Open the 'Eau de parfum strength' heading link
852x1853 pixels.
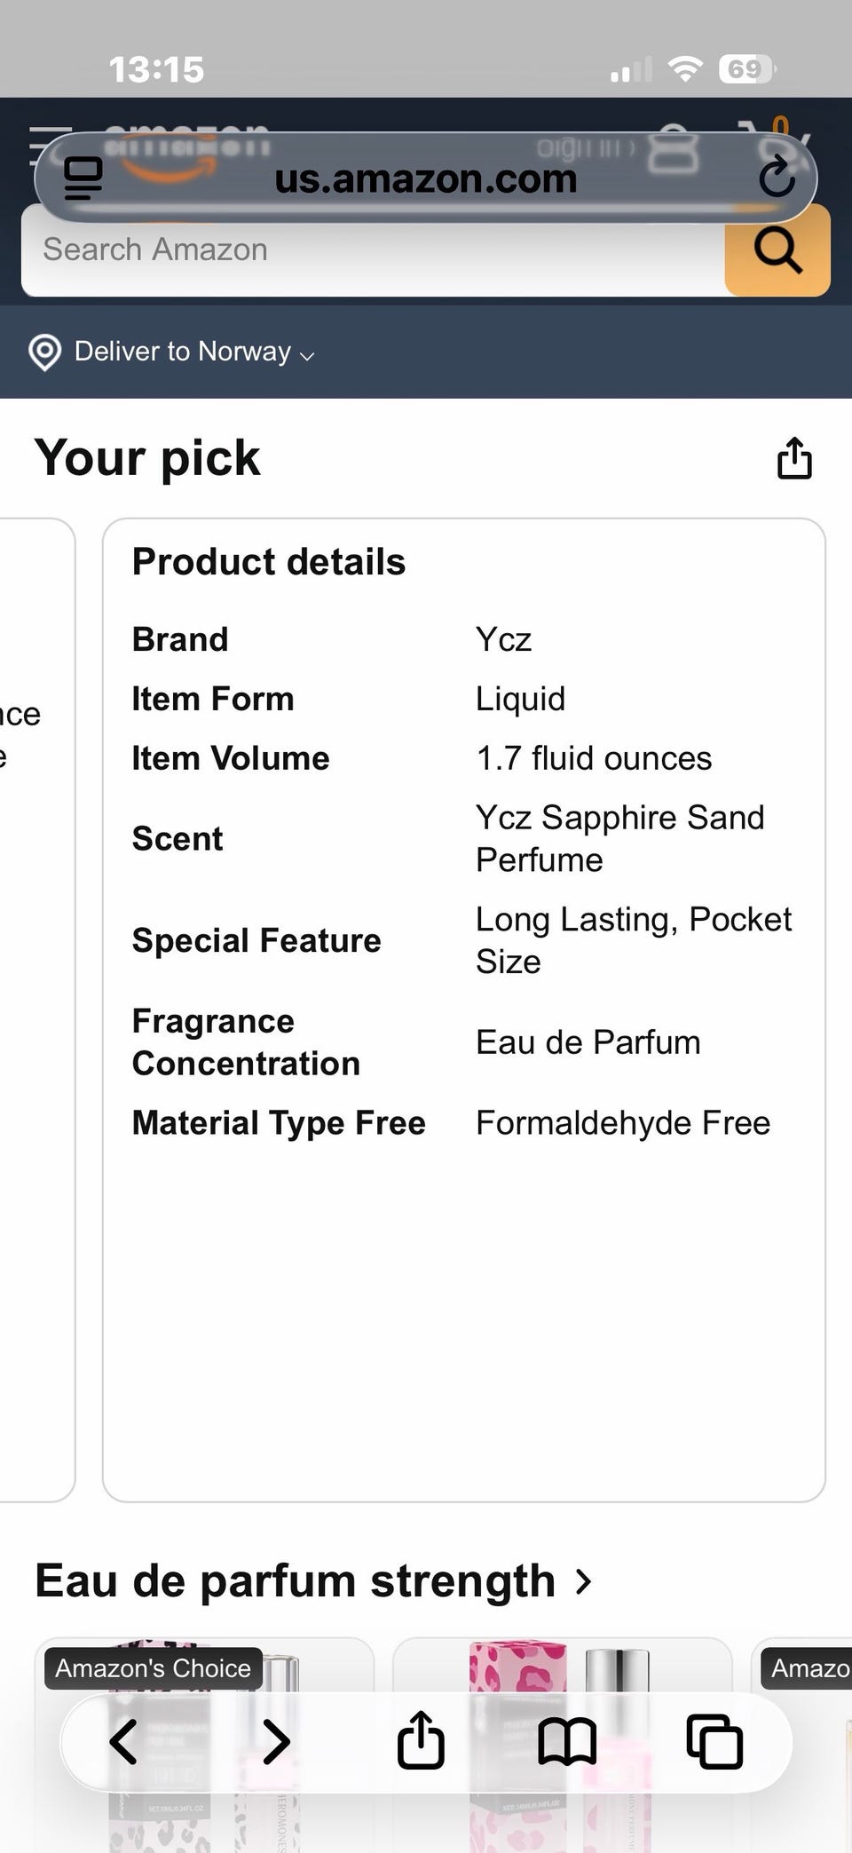(295, 1581)
